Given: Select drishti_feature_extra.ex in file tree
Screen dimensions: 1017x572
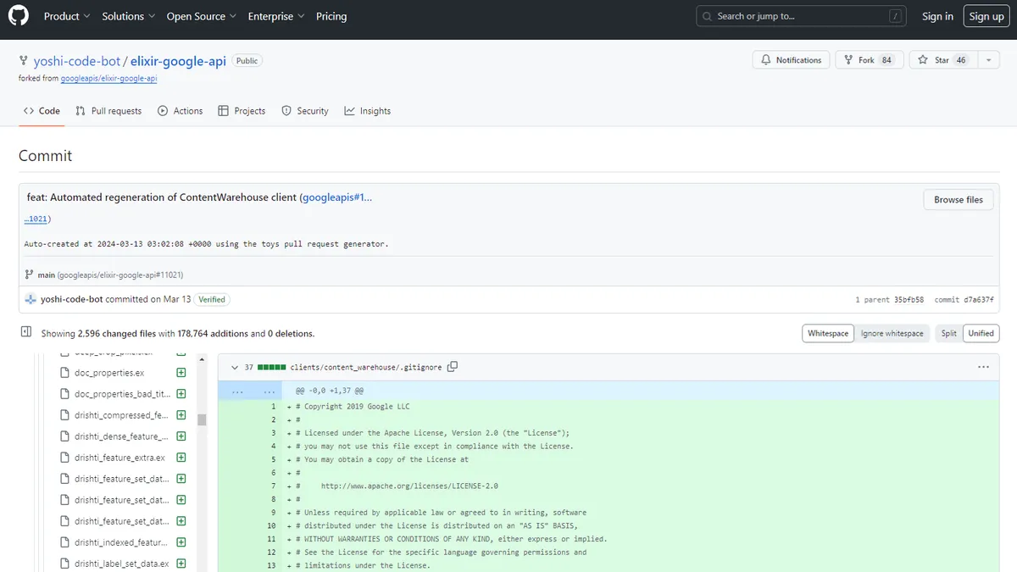Looking at the screenshot, I should coord(119,458).
